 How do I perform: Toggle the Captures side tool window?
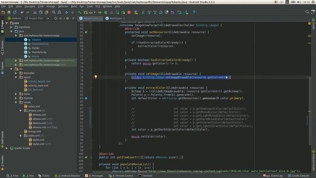tap(2, 68)
